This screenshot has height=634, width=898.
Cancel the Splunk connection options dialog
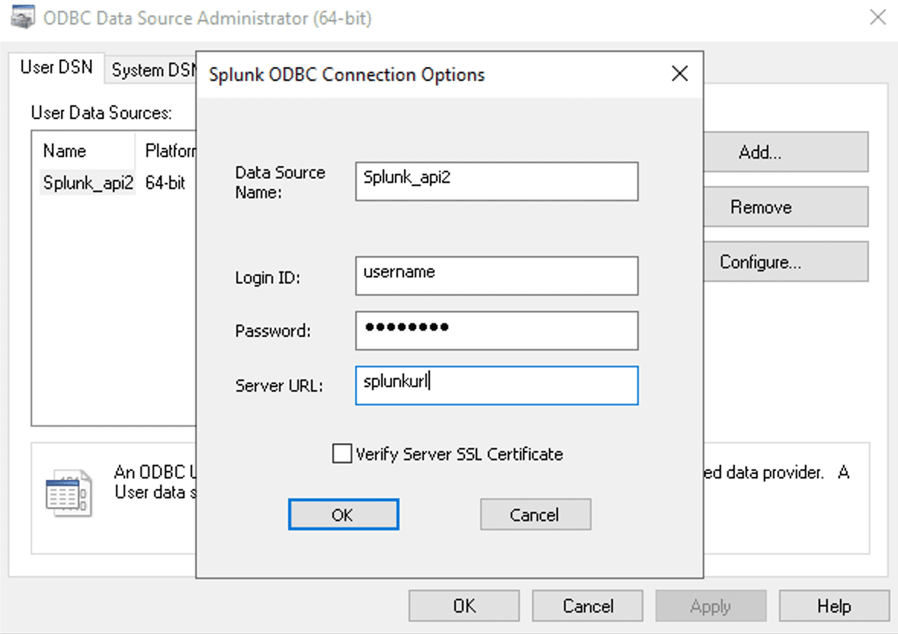(x=535, y=515)
